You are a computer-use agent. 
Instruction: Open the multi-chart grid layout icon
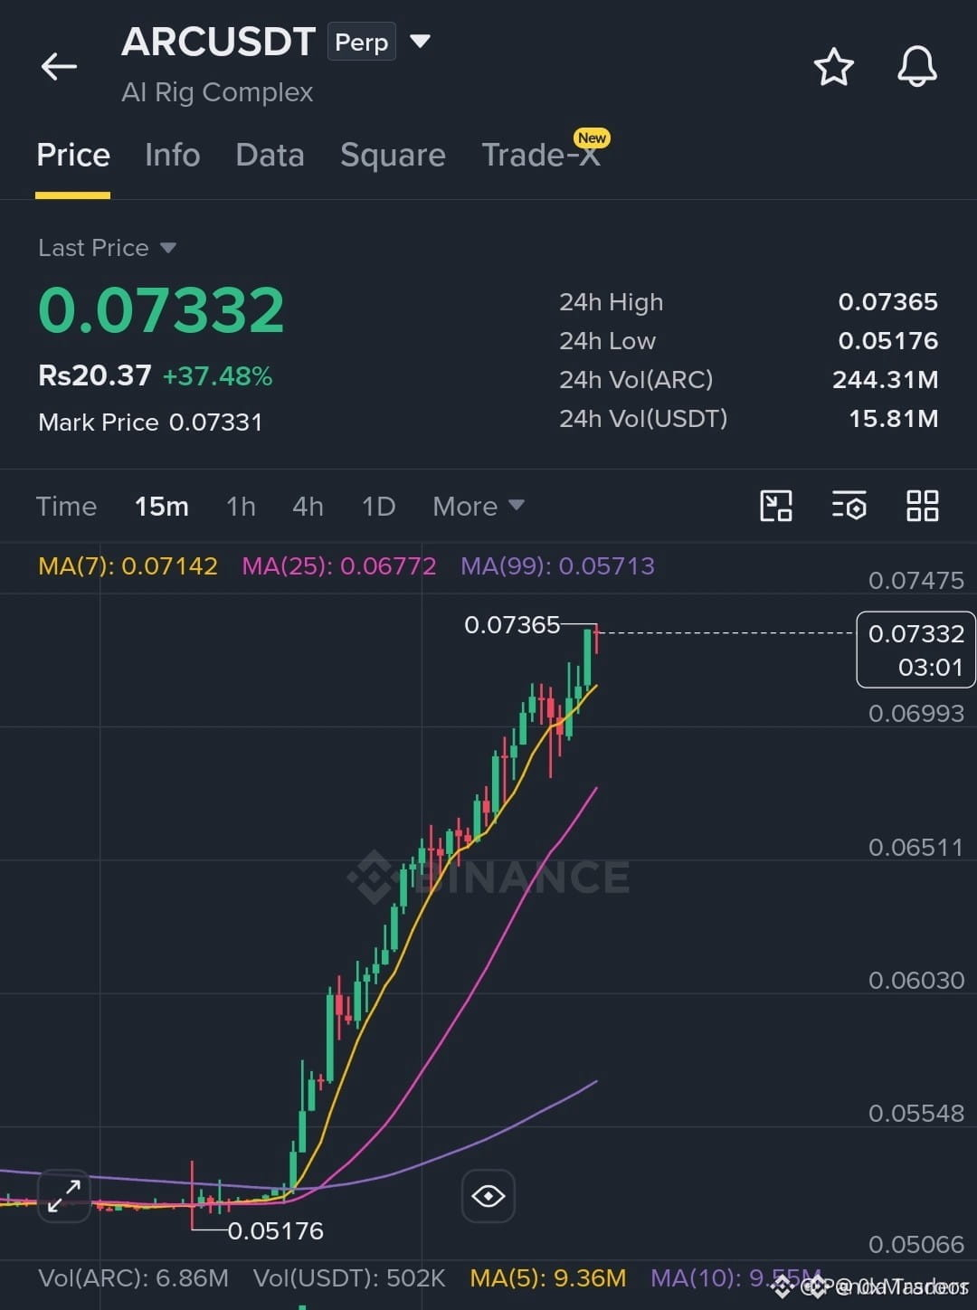tap(922, 506)
